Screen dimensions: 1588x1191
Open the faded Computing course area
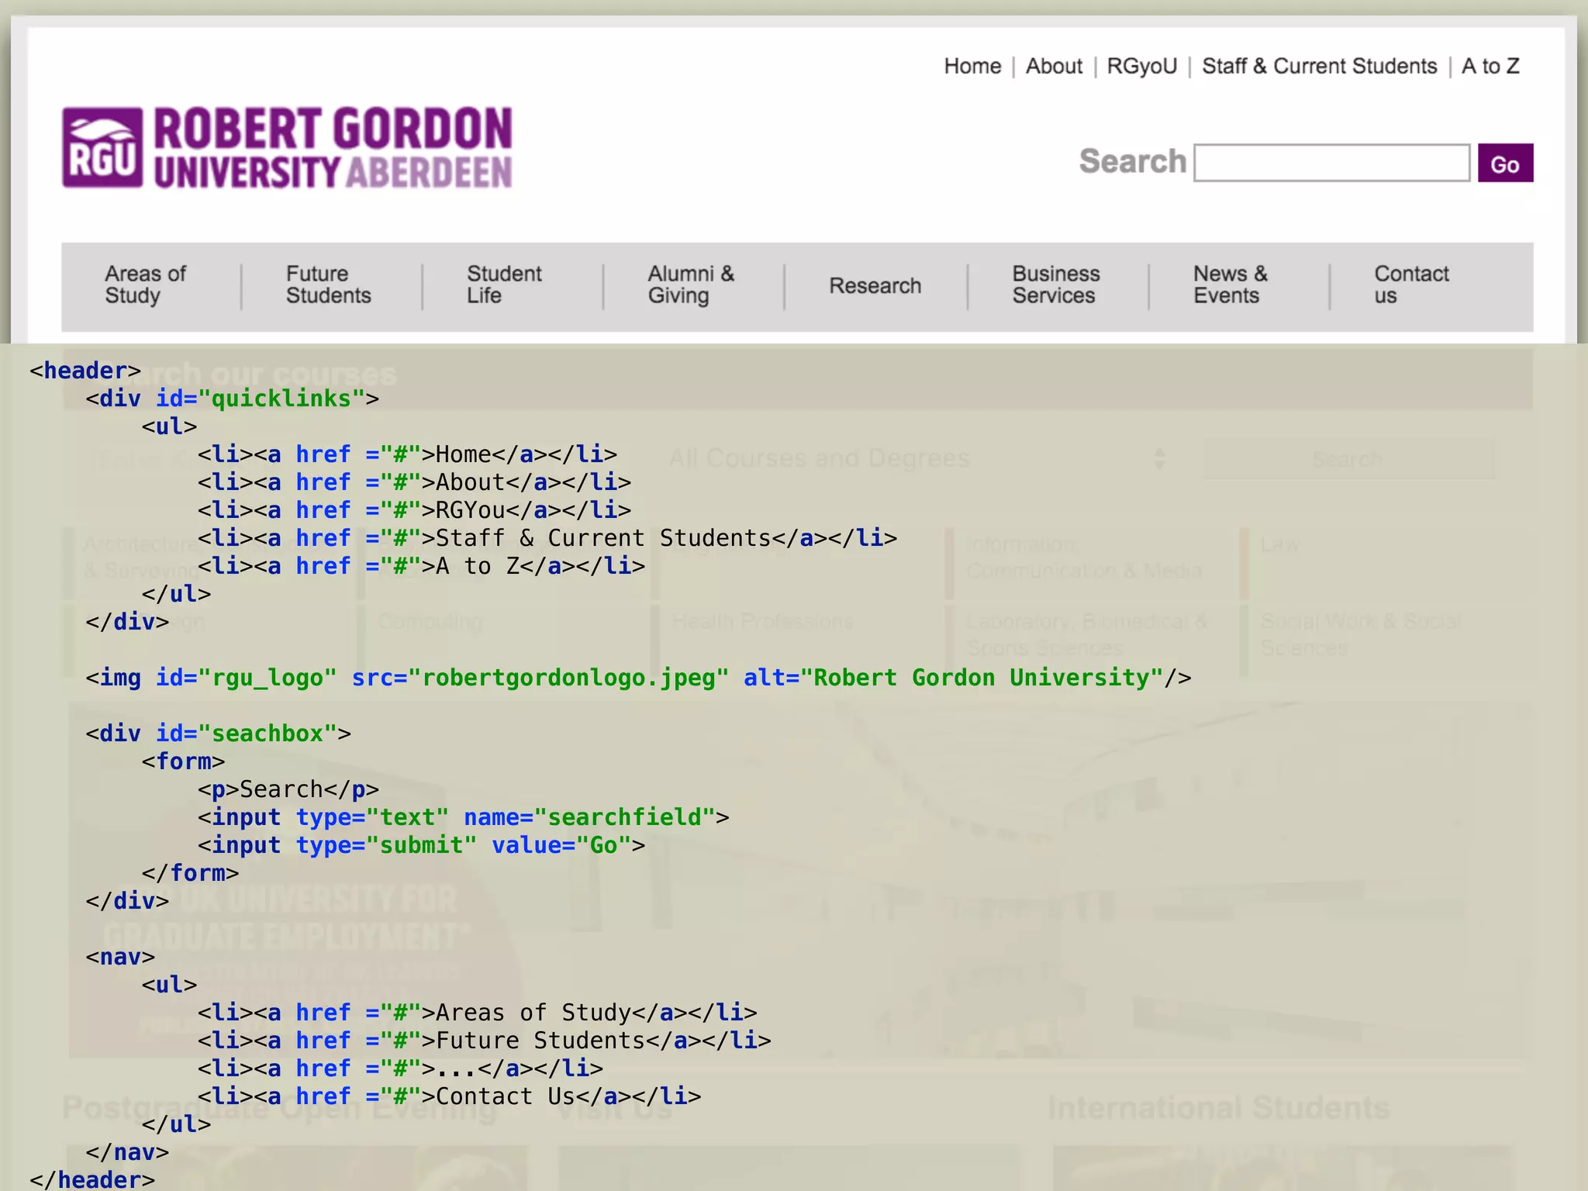pos(430,622)
